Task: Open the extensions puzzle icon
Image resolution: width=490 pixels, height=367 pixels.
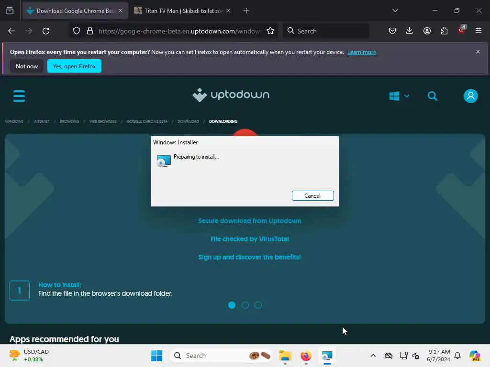Action: [x=444, y=31]
